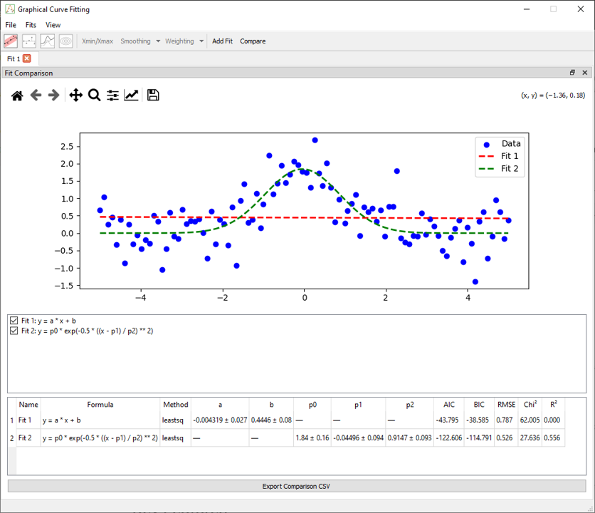Click the Add Fit button
Screen dimensions: 595x513
pos(222,41)
